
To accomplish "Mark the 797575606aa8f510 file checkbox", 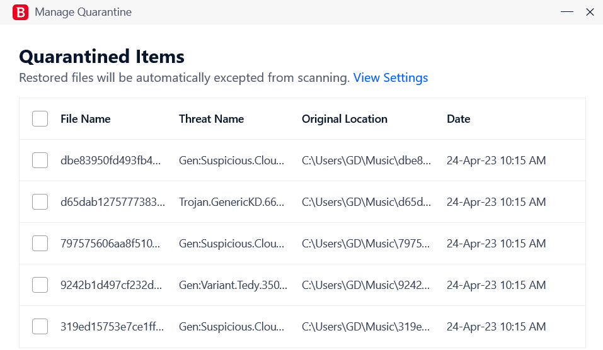I will (40, 243).
